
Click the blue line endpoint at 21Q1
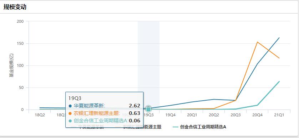[279, 38]
